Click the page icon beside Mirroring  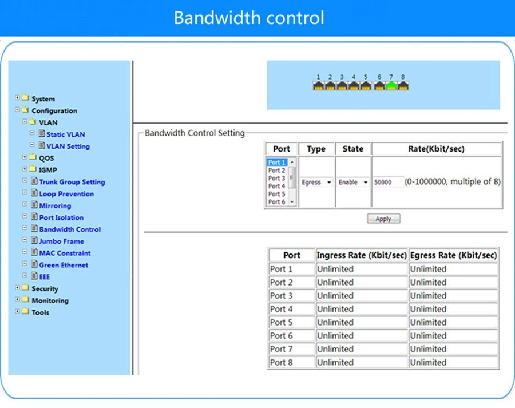[x=34, y=204]
